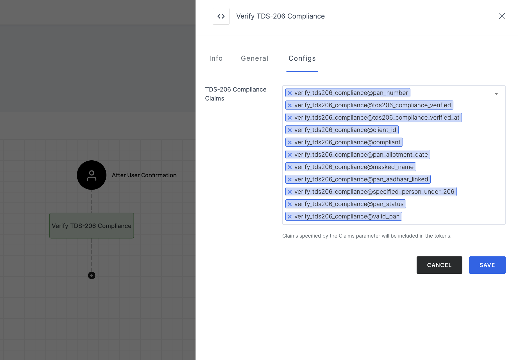The width and height of the screenshot is (518, 360).
Task: Add a step with the plus icon
Action: point(92,275)
